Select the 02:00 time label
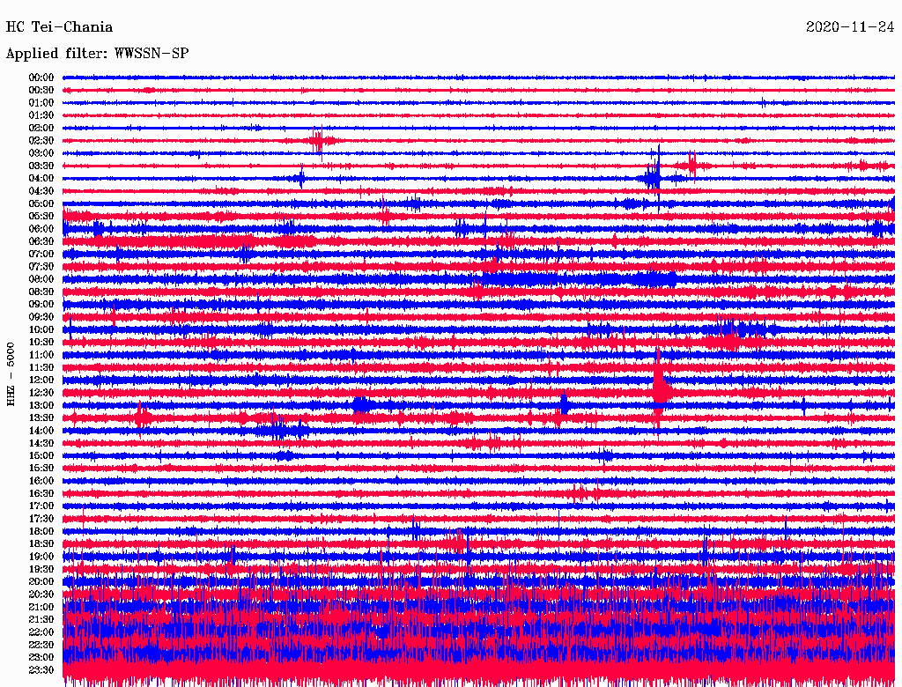The image size is (902, 687). [41, 128]
